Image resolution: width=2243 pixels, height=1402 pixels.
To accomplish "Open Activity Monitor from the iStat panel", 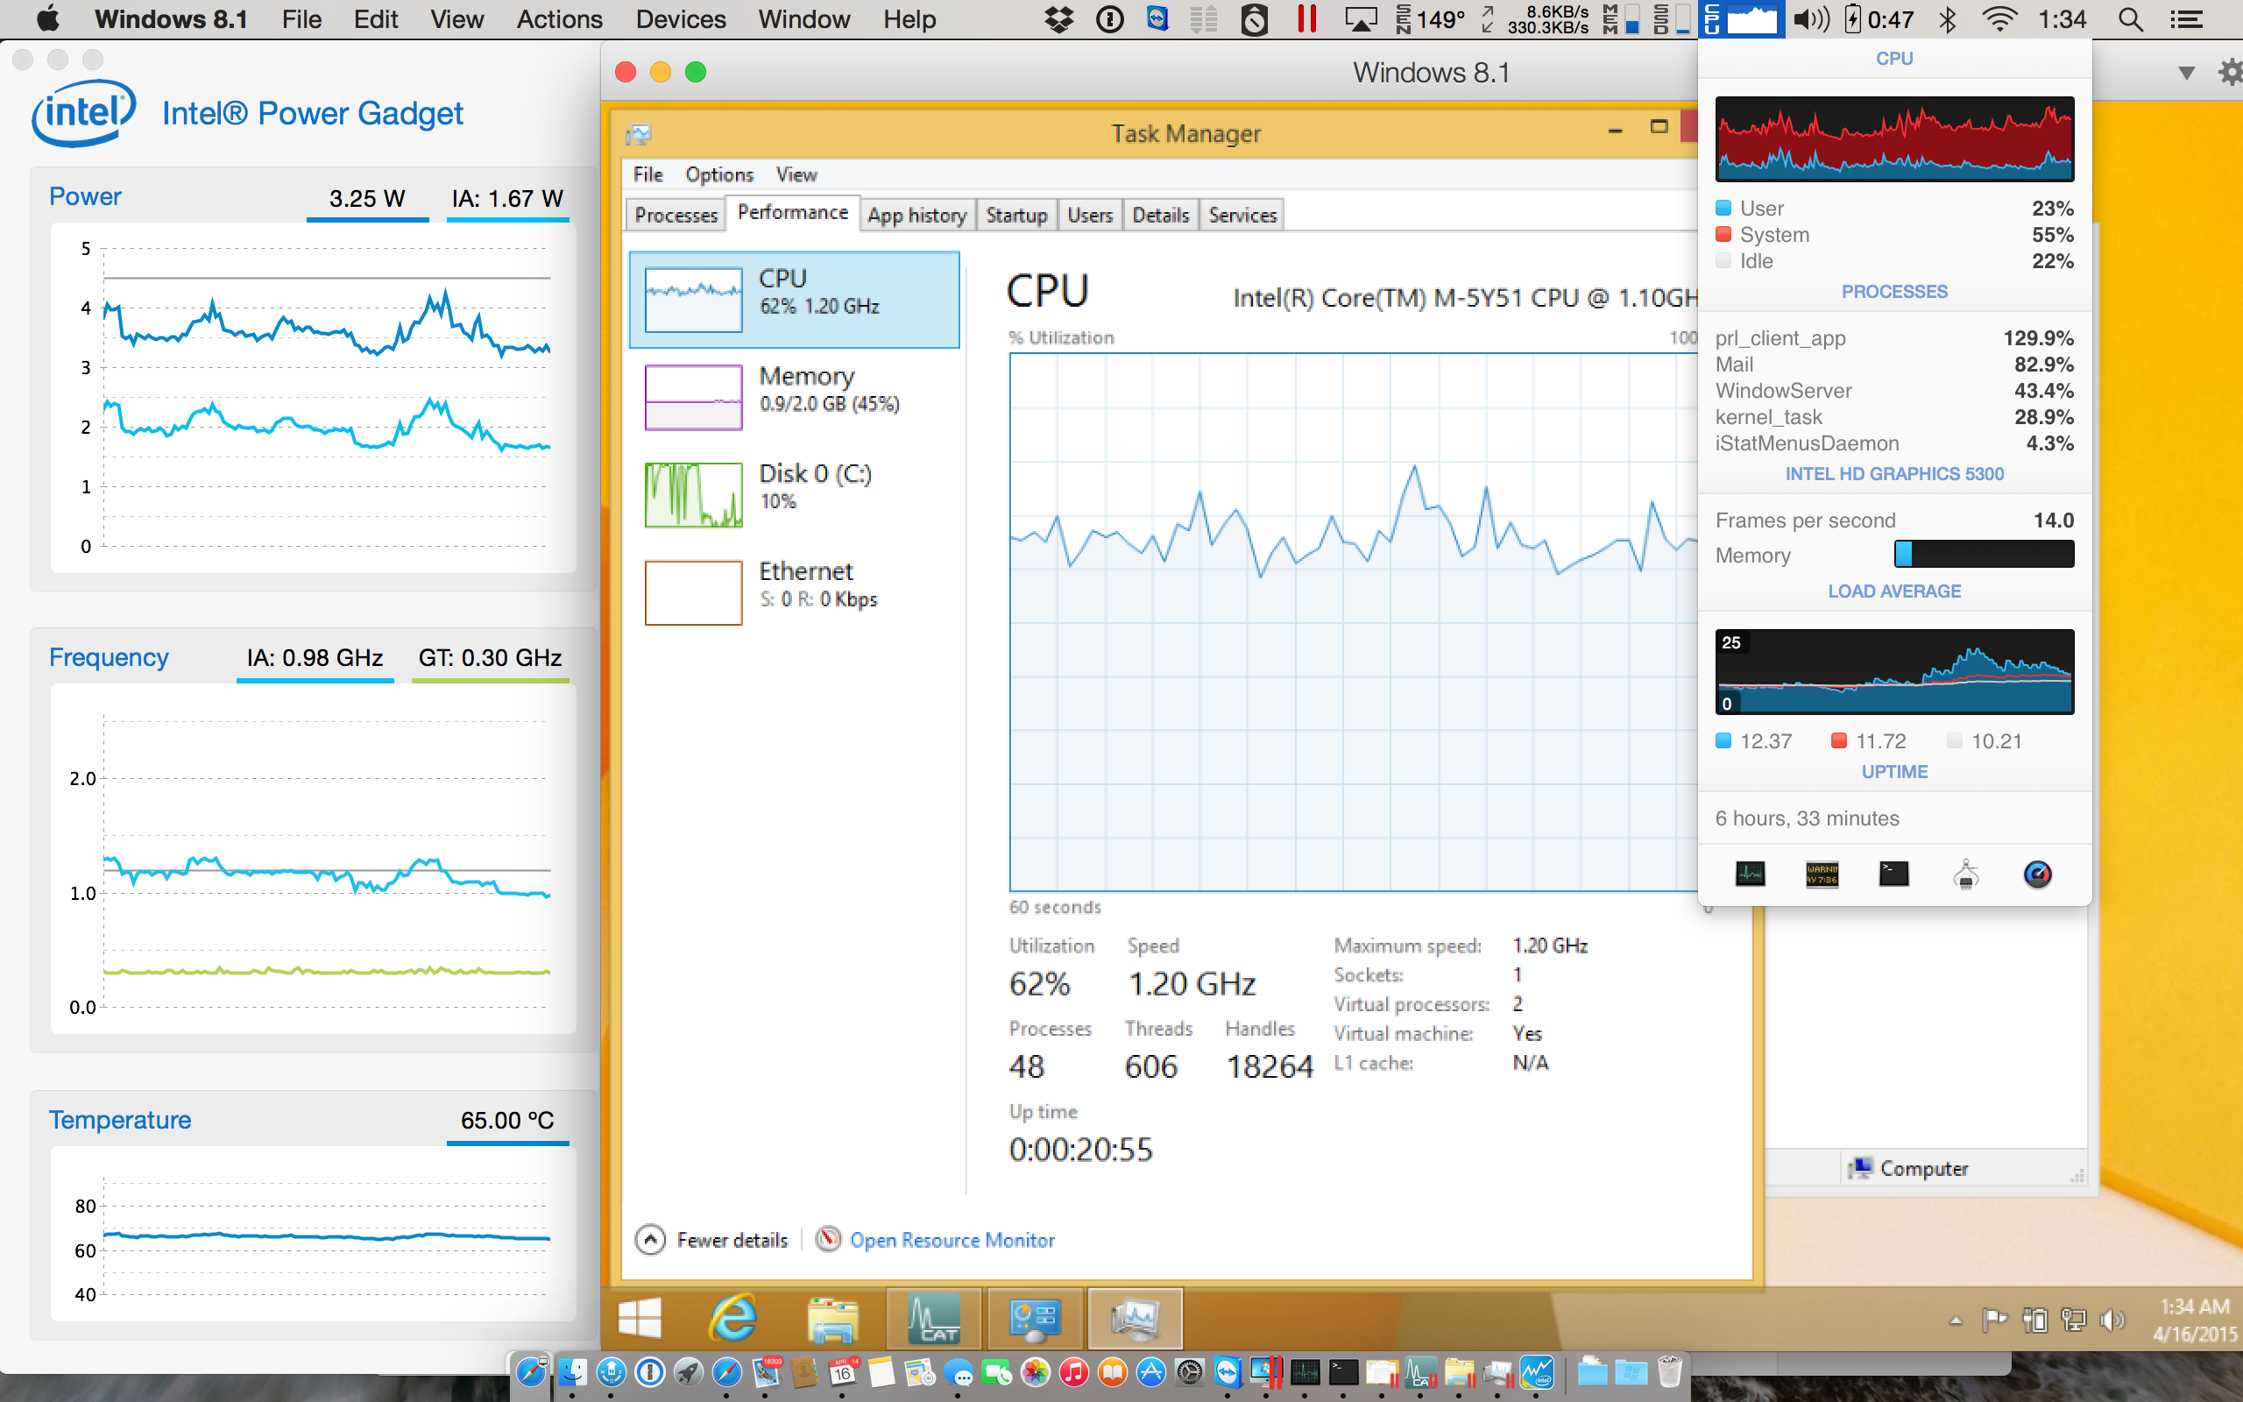I will click(1750, 874).
